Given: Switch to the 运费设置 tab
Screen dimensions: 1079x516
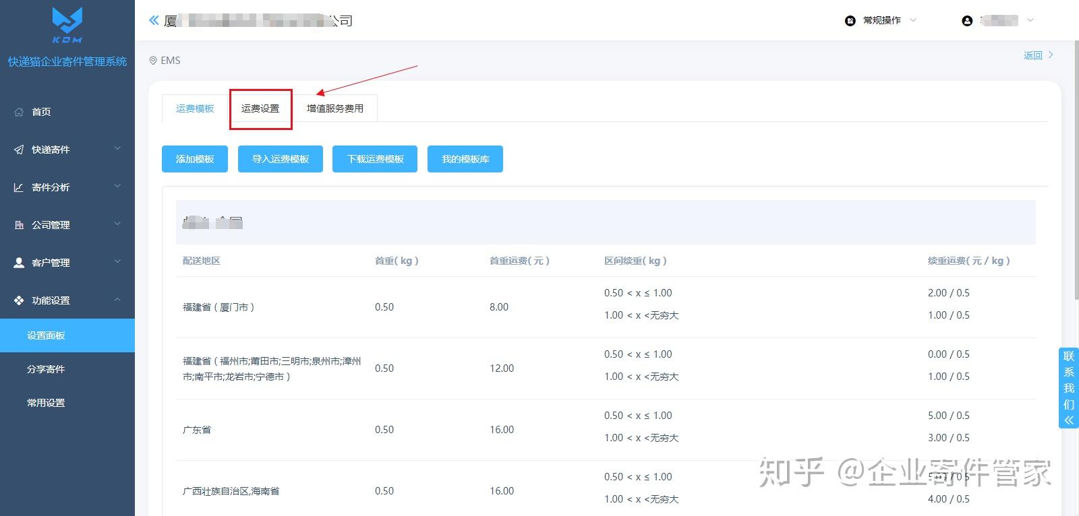Looking at the screenshot, I should (x=260, y=108).
